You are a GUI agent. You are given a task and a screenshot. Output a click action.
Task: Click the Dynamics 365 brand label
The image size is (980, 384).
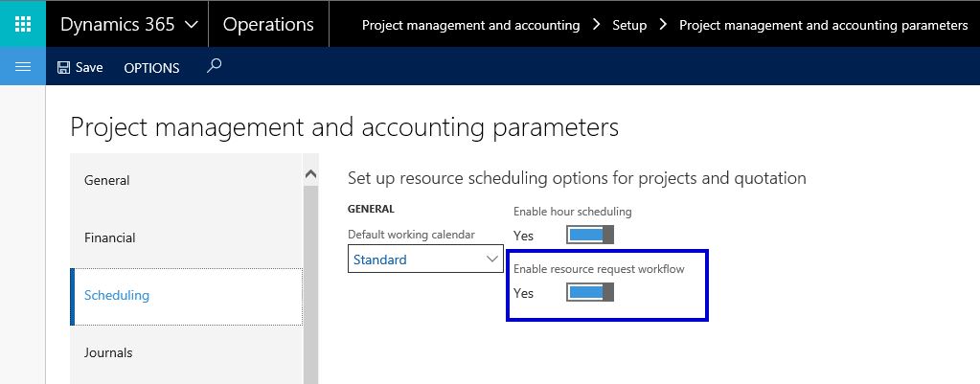[x=117, y=25]
